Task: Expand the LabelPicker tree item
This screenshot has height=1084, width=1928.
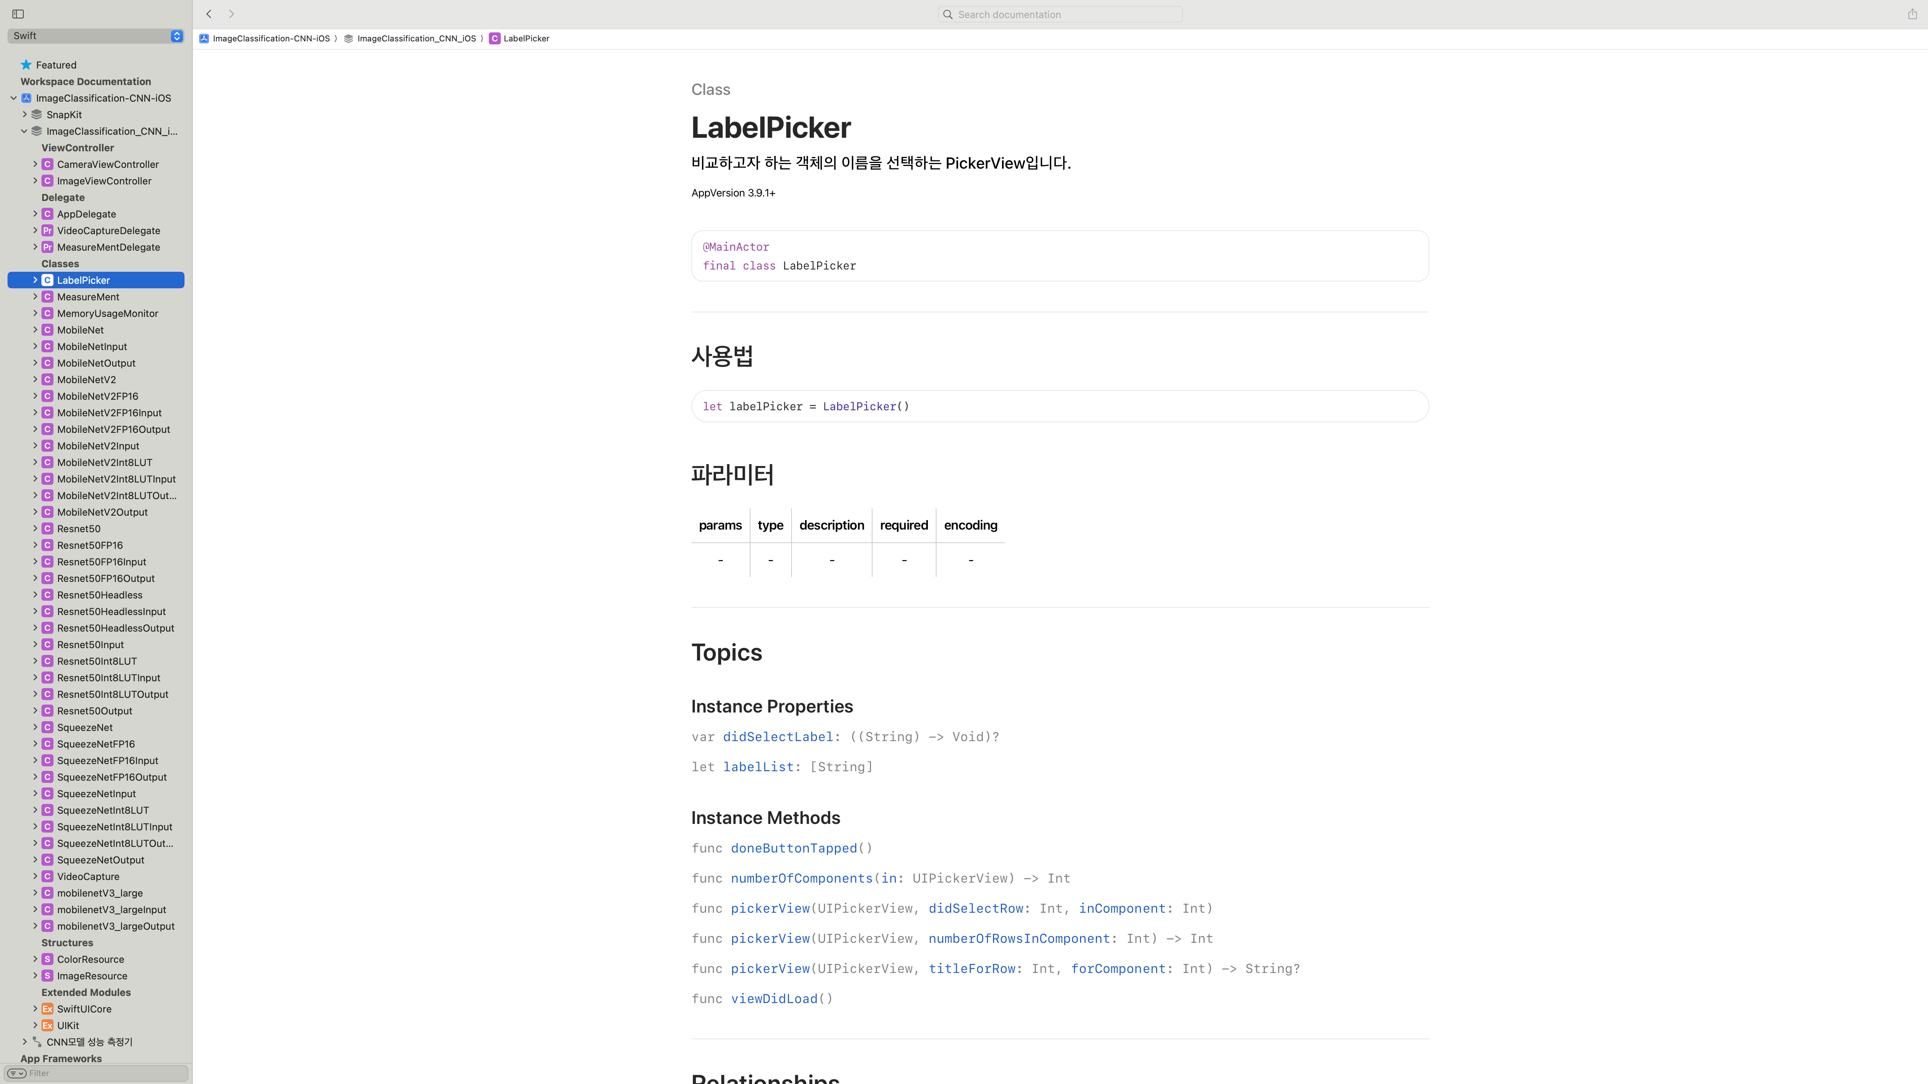Action: [34, 280]
